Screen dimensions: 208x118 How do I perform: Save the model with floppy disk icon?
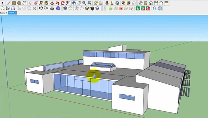[13, 9]
